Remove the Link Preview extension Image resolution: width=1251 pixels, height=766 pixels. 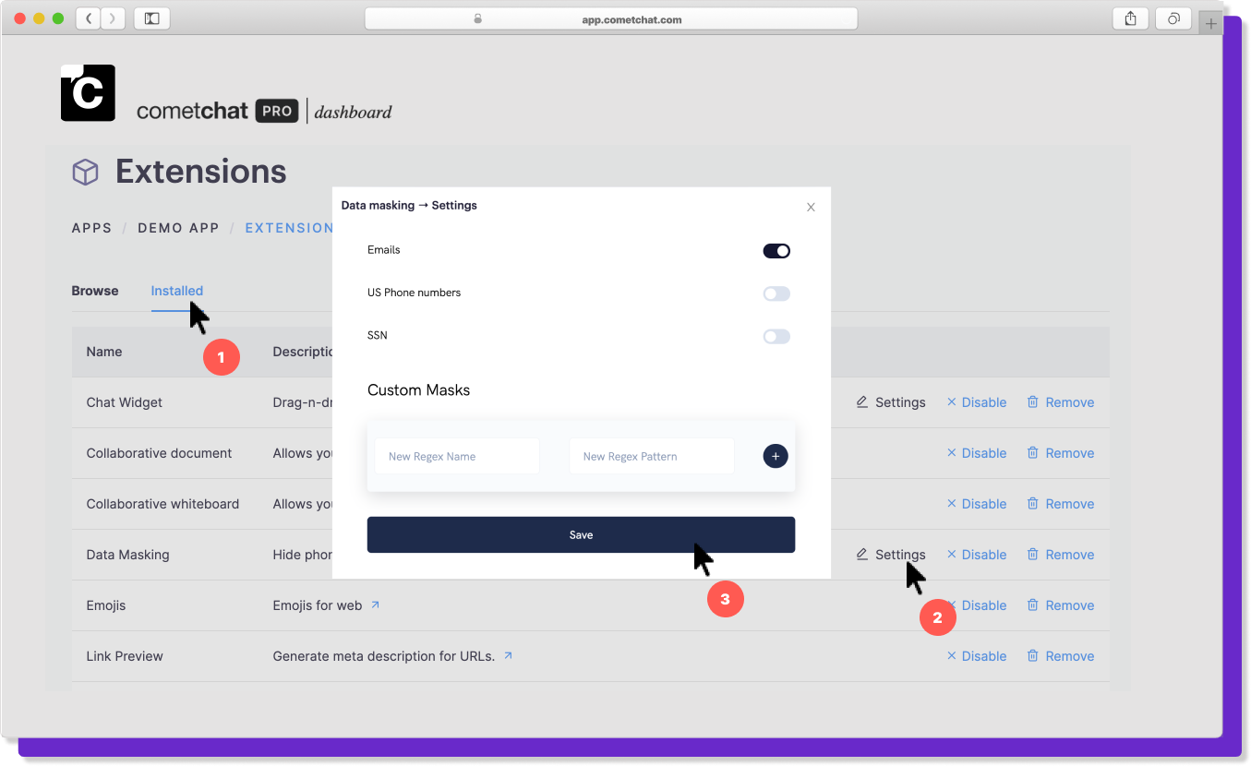(1061, 656)
